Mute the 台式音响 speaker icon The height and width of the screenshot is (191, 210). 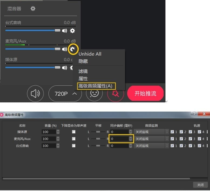click(65, 31)
